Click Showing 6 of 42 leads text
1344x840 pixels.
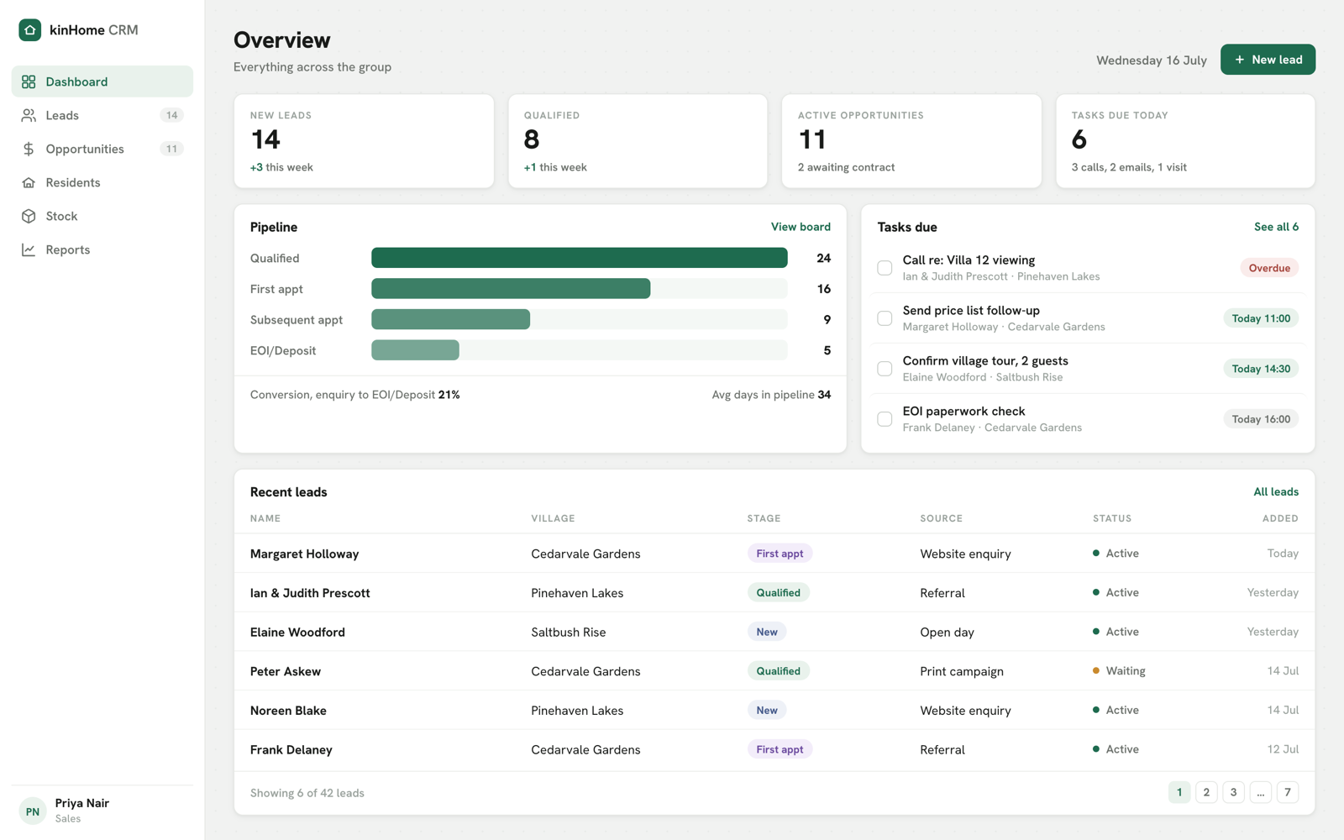tap(307, 793)
